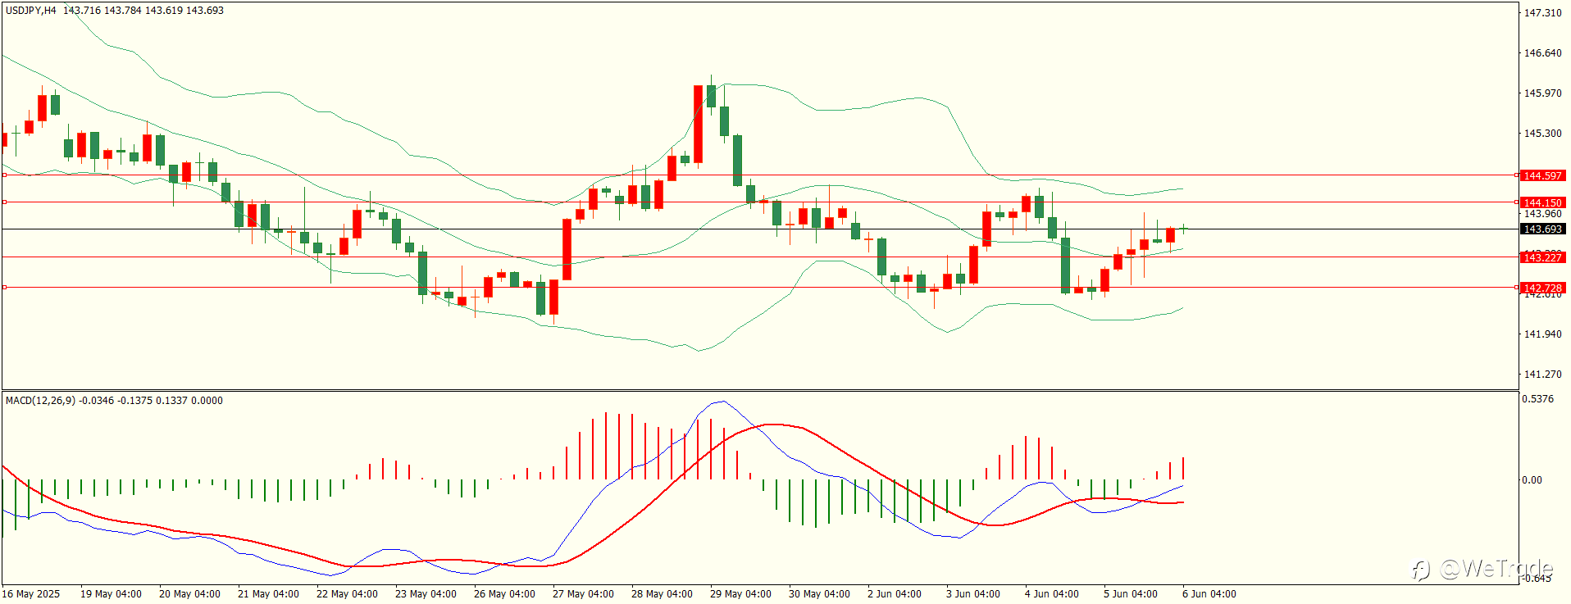
Task: Click the USDJPY,H4 chart title label
Action: tap(31, 11)
